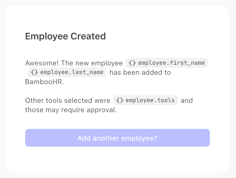
Task: Click the braces icon beside employee.last_name
Action: pyautogui.click(x=34, y=72)
